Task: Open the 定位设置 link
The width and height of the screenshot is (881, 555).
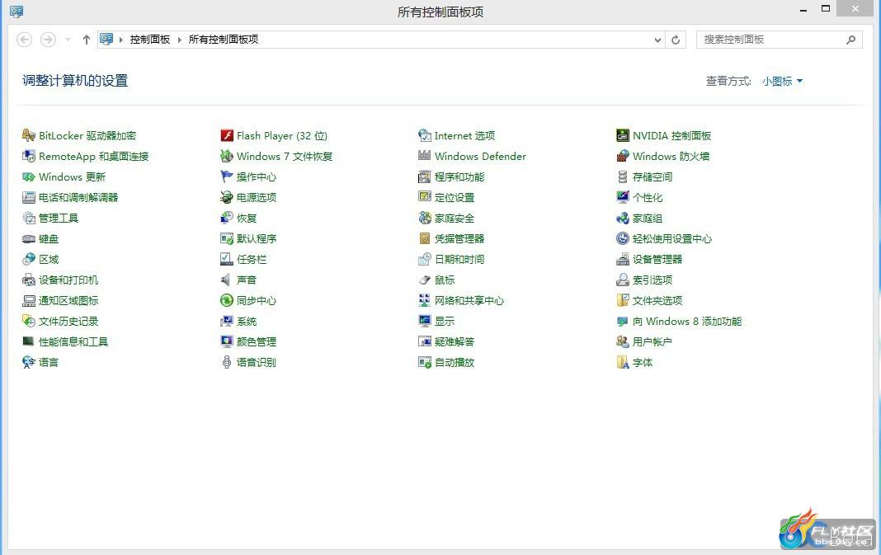Action: [x=455, y=197]
